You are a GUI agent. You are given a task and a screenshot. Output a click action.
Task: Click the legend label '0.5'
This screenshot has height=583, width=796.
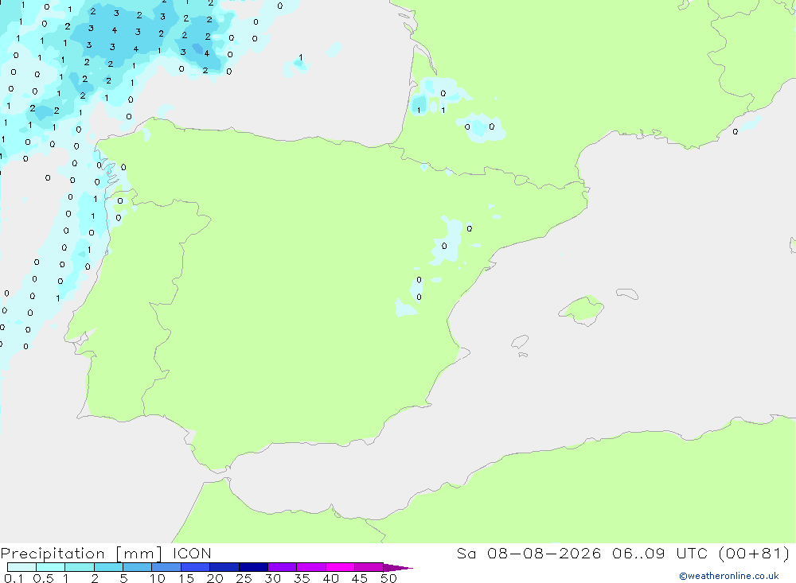pyautogui.click(x=43, y=578)
